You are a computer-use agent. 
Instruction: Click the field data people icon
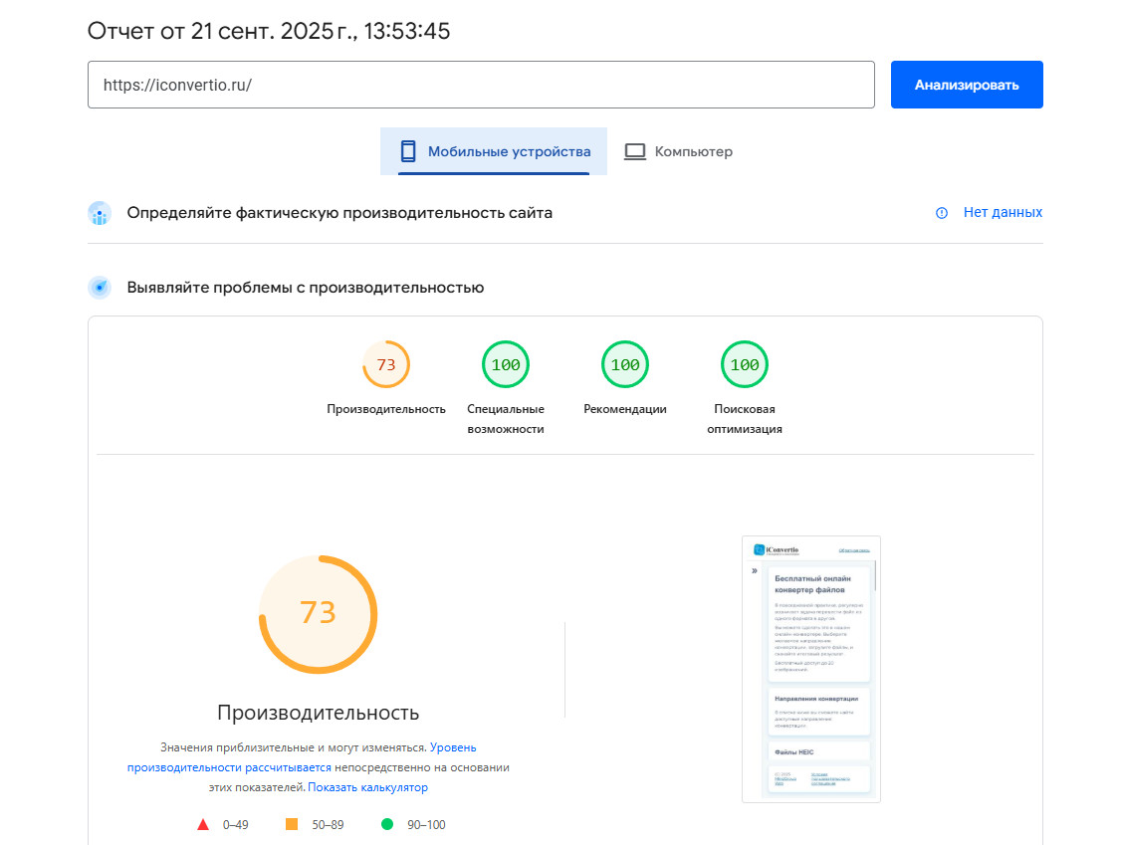100,213
